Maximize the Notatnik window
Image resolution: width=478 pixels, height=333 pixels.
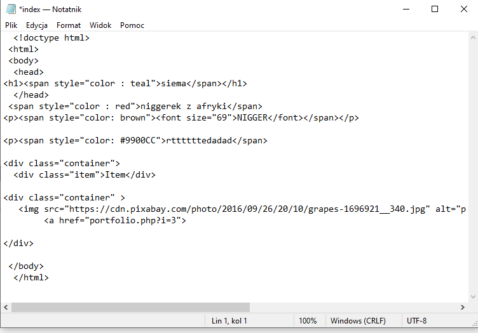pyautogui.click(x=435, y=9)
